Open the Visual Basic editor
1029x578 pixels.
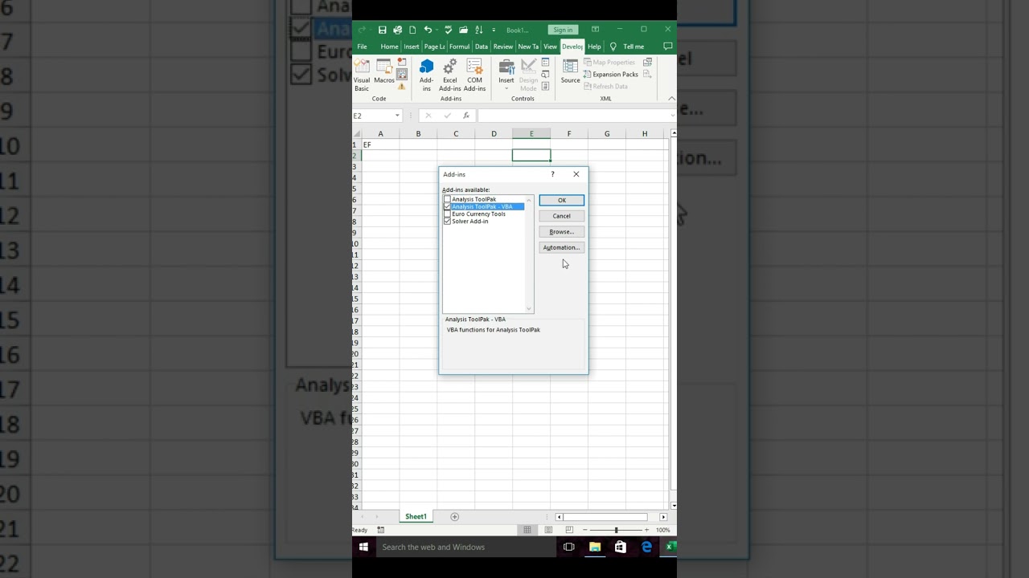point(362,74)
